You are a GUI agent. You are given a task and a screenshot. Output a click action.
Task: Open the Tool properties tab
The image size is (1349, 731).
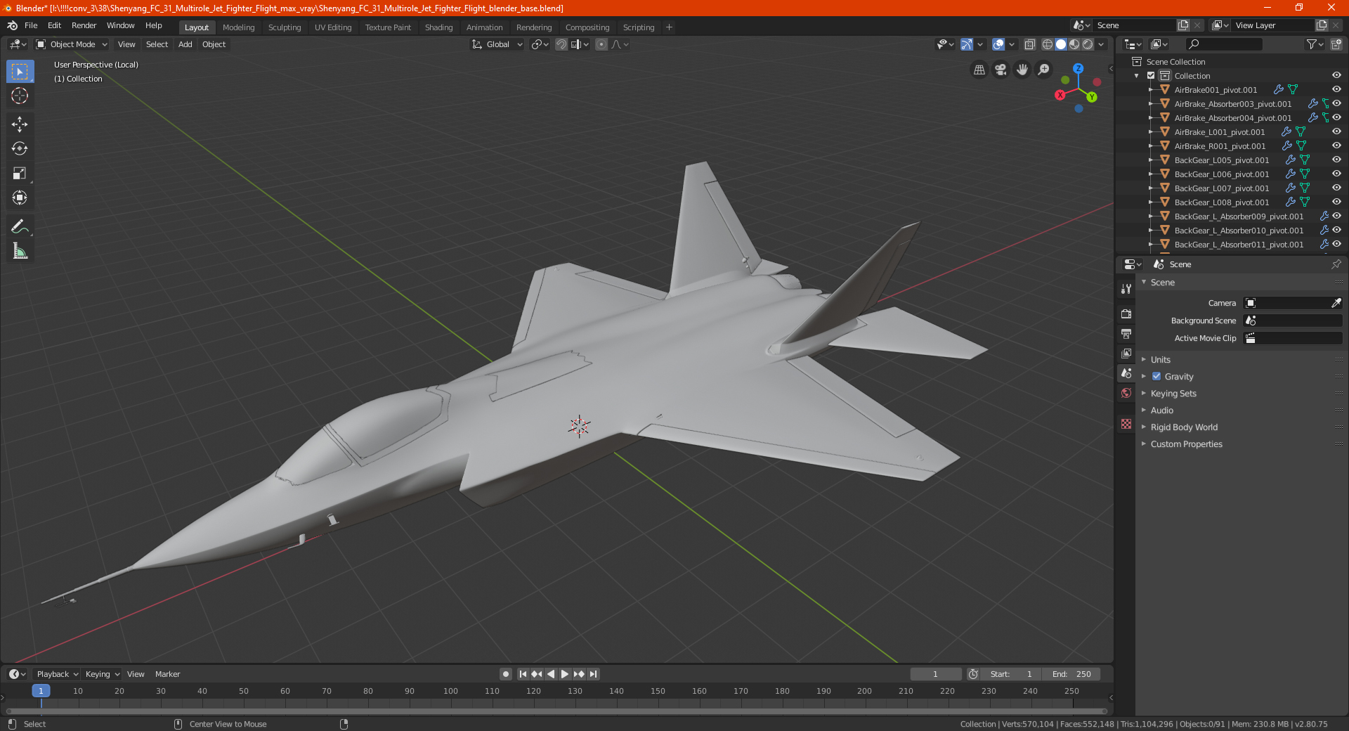1126,289
